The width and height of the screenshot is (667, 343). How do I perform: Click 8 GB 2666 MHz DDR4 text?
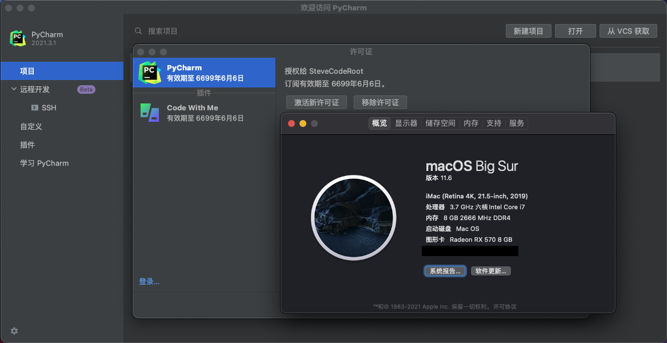pos(477,218)
